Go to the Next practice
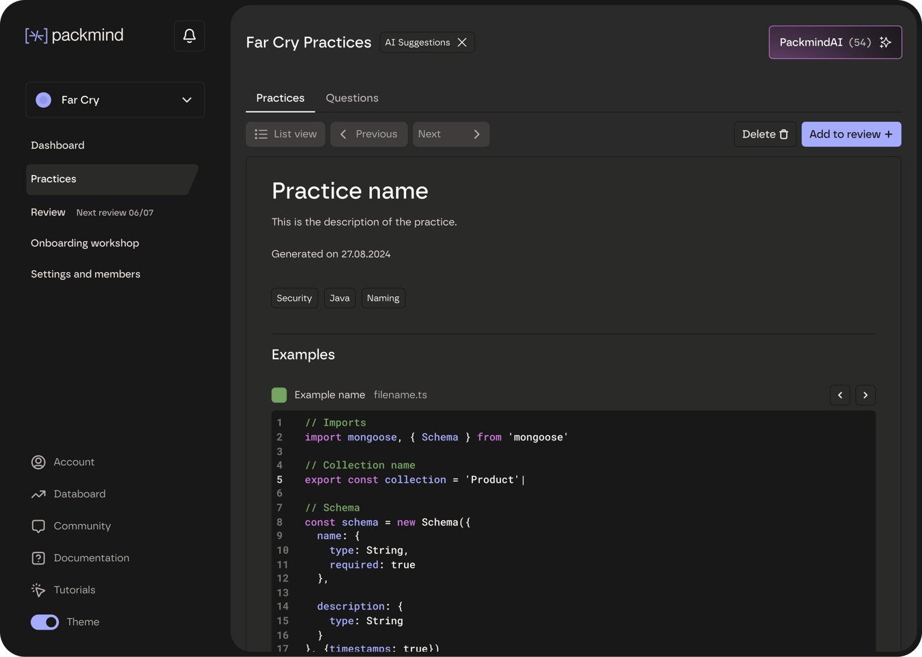The width and height of the screenshot is (922, 657). coord(451,134)
